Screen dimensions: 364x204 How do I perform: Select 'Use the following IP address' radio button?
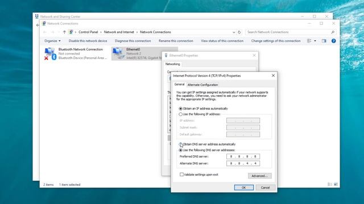point(181,114)
